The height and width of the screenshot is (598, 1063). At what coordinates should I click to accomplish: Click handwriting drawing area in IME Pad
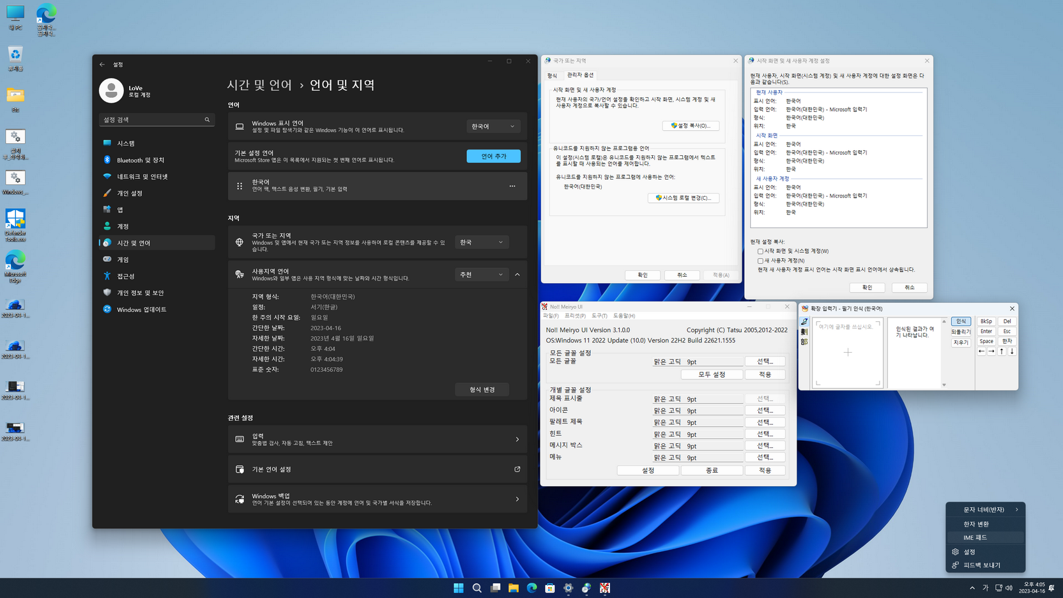coord(848,353)
